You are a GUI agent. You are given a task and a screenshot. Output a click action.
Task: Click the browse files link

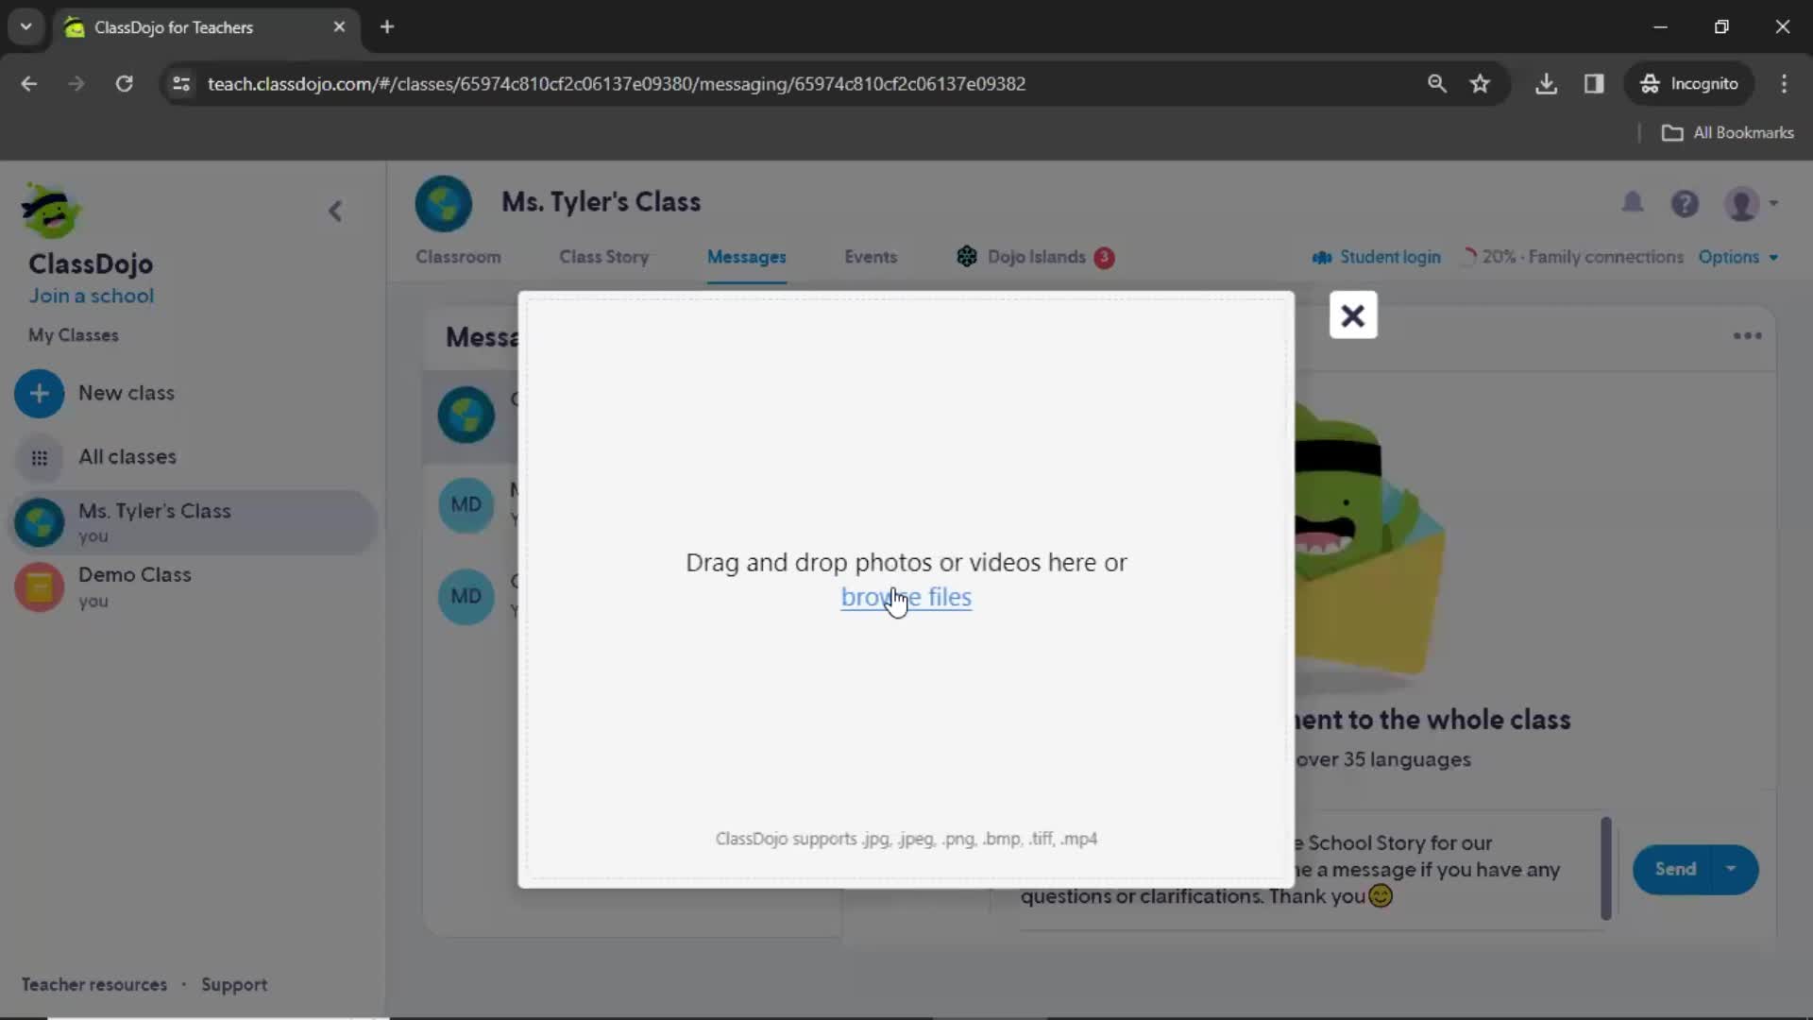pyautogui.click(x=906, y=597)
